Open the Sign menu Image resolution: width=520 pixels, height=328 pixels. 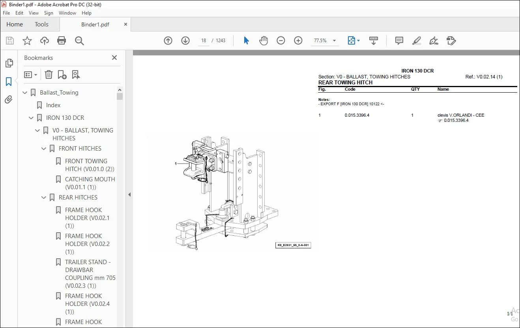(x=49, y=13)
